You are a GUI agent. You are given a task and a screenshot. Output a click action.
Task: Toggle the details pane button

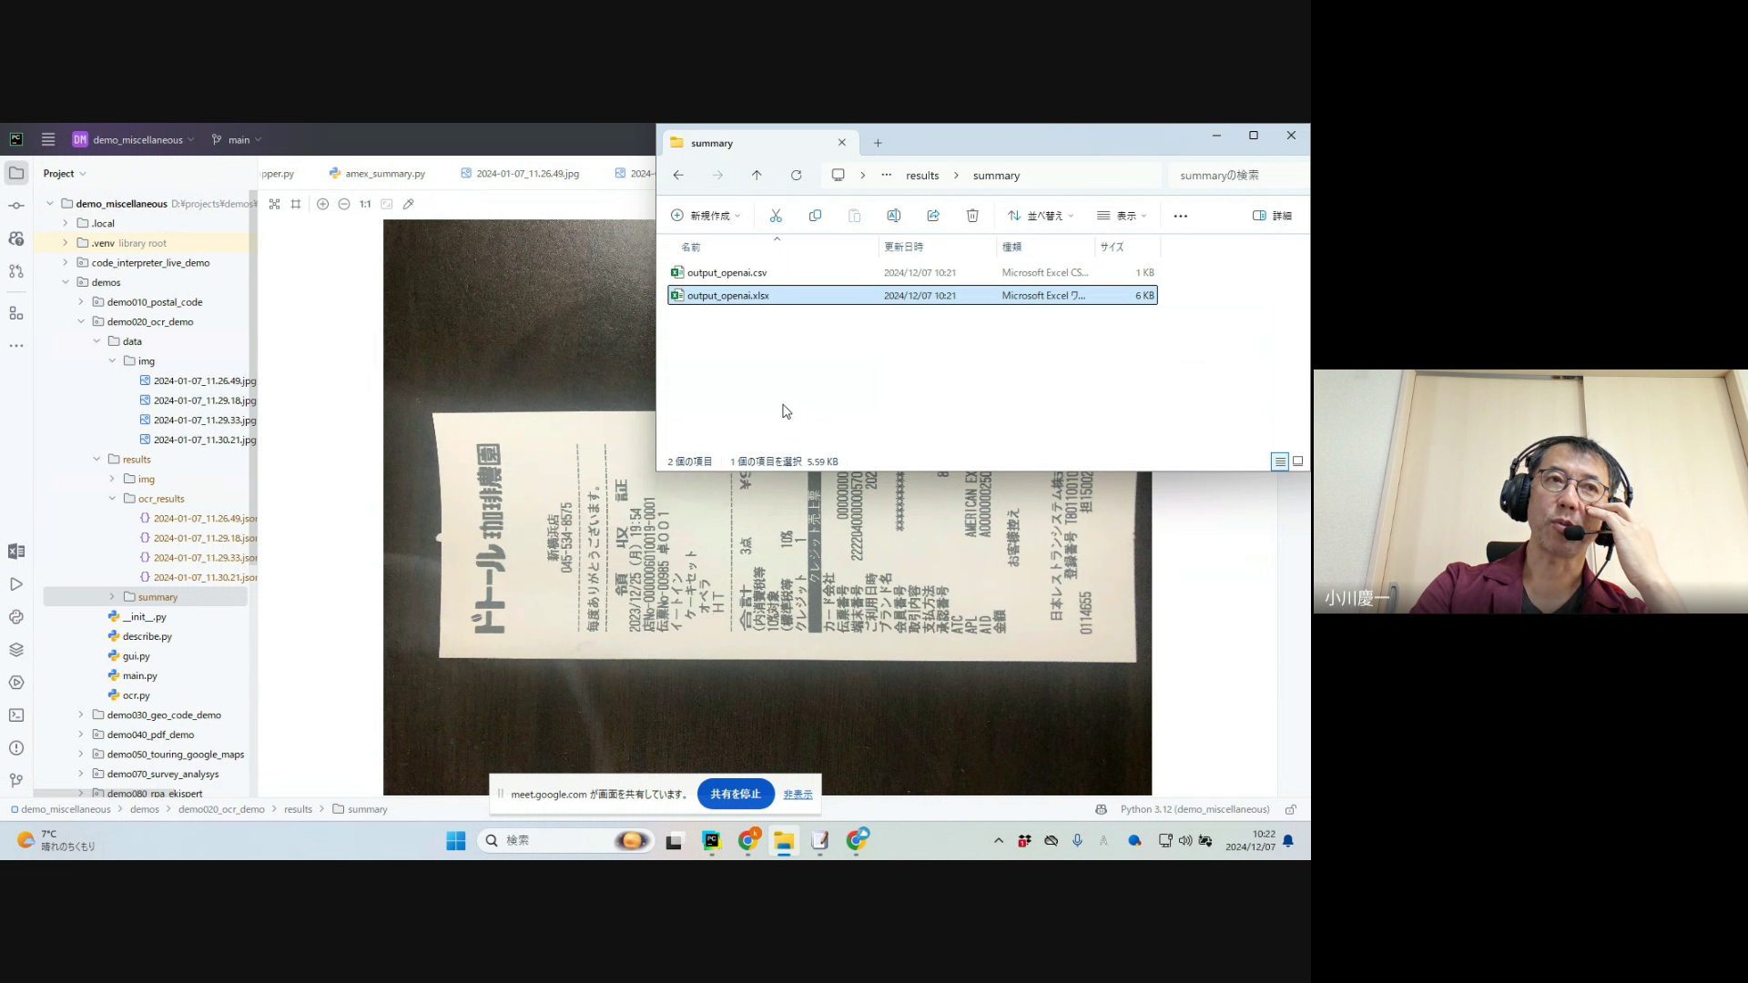click(1272, 216)
